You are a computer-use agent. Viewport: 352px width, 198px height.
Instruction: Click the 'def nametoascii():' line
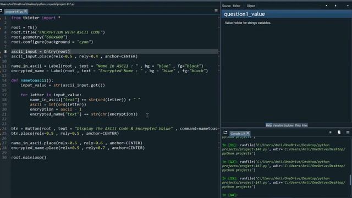(32, 80)
